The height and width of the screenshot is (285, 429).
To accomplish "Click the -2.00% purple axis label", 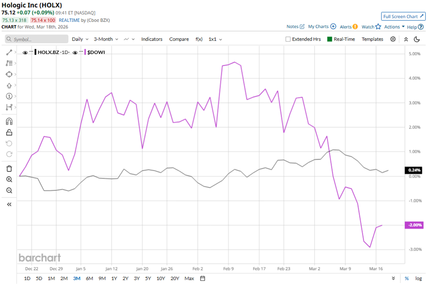I will point(414,225).
